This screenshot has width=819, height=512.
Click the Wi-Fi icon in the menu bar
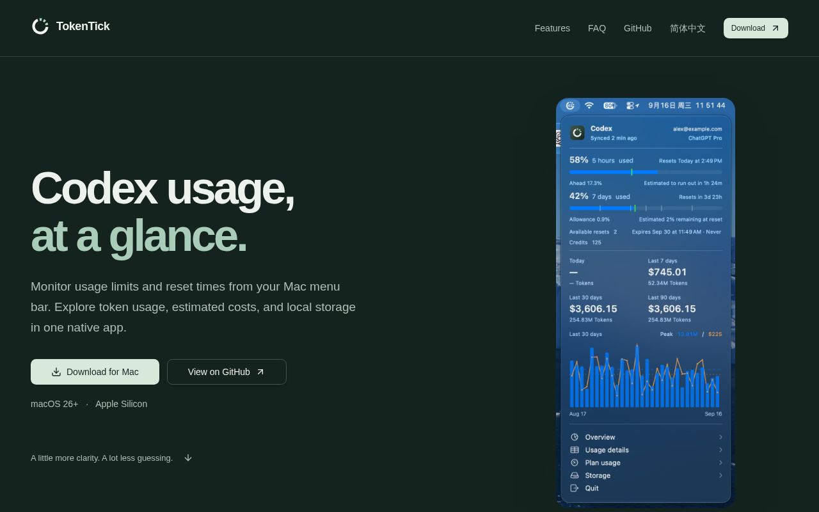click(x=589, y=106)
